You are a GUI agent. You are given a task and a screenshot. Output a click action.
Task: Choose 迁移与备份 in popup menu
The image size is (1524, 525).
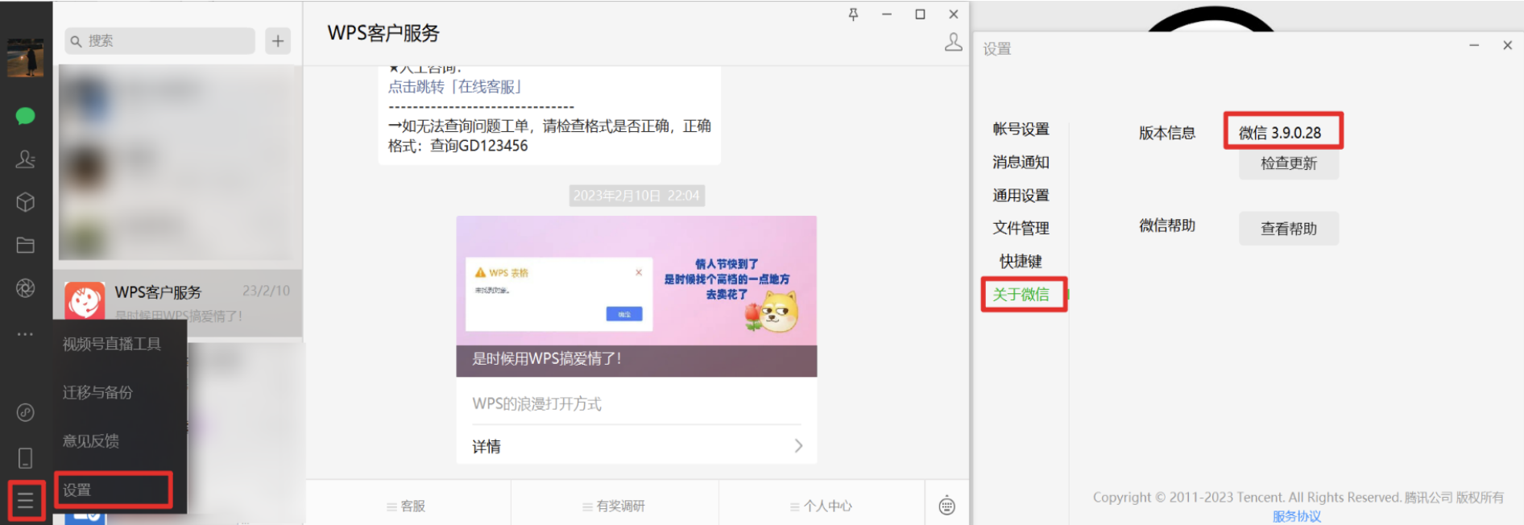[x=97, y=392]
